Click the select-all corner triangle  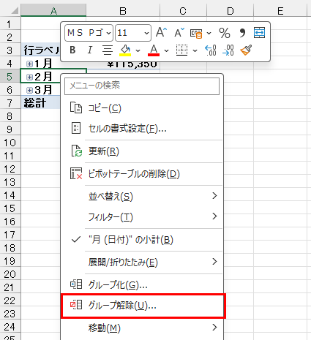(14, 11)
